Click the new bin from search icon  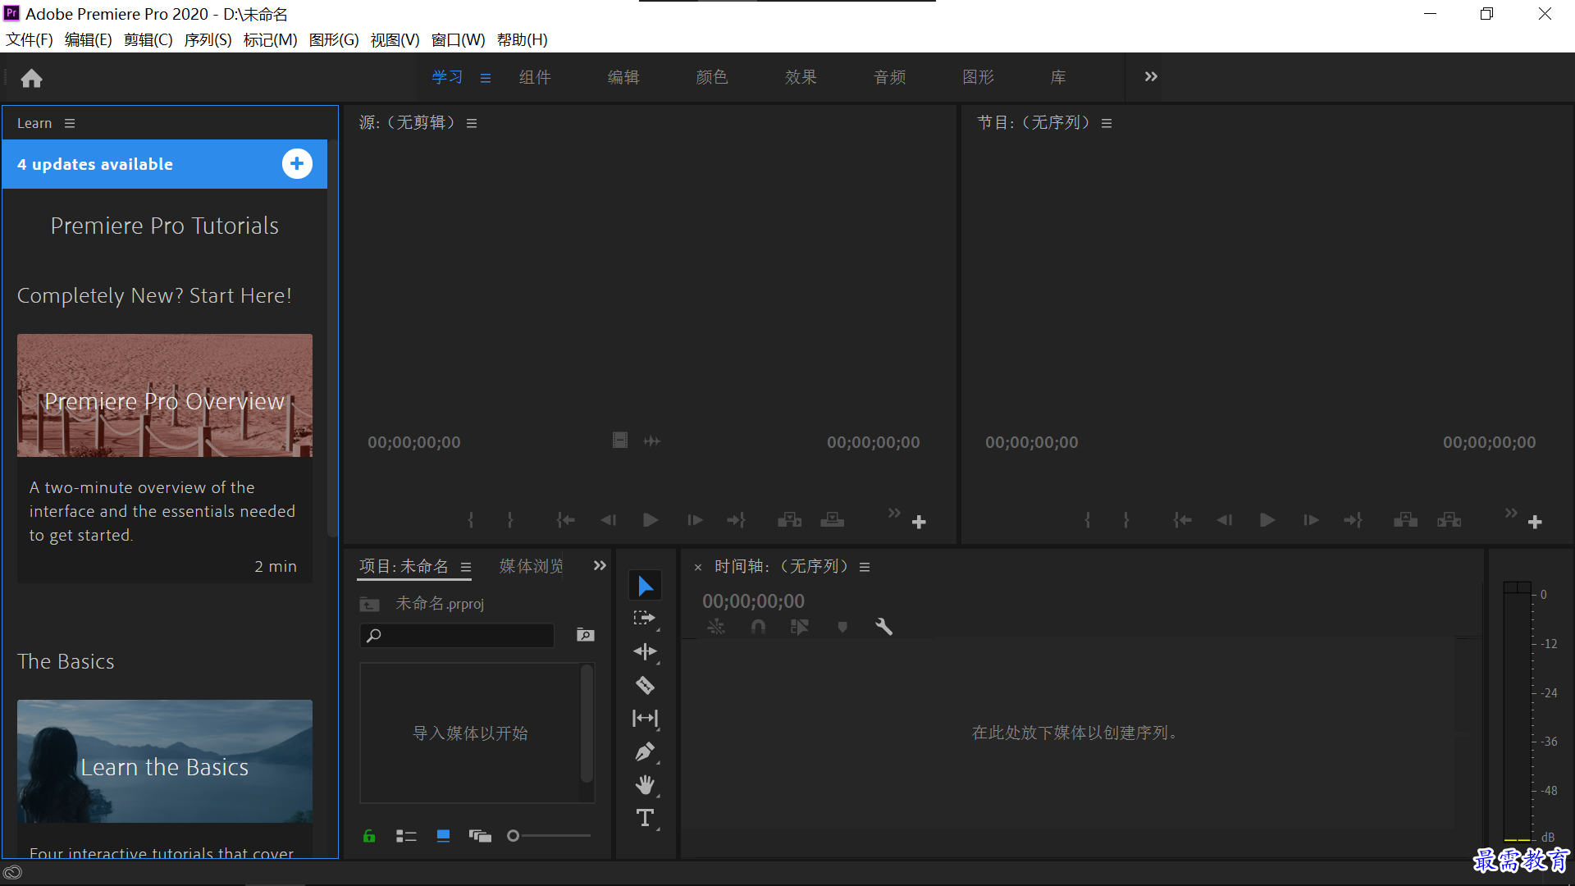click(585, 635)
